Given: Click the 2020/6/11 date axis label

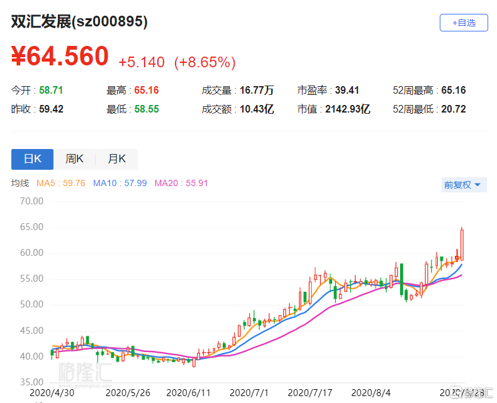Looking at the screenshot, I should click(188, 393).
